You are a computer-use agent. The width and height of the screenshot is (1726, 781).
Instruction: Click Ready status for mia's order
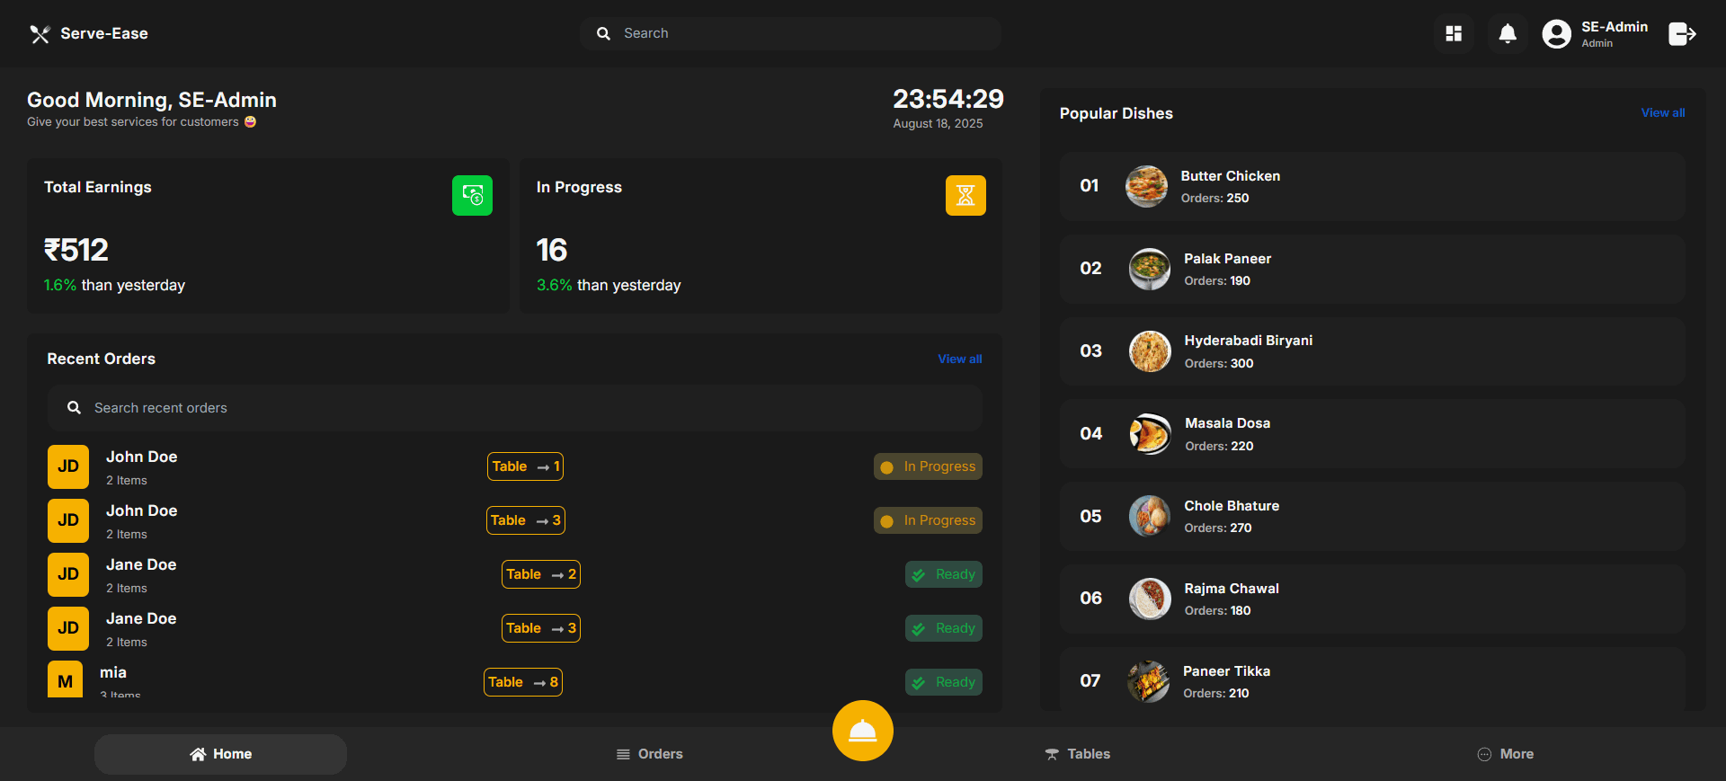944,682
